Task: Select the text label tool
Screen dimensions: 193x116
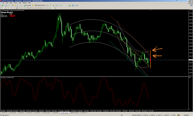Action: click(25, 8)
